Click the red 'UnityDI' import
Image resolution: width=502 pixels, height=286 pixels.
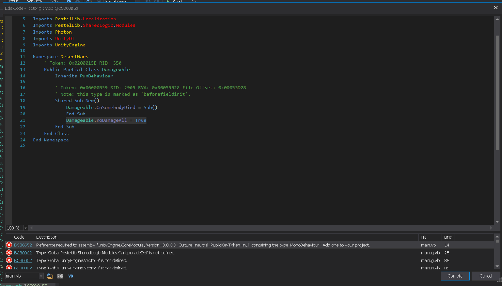65,39
